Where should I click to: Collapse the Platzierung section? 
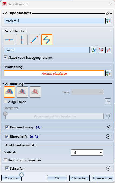(4, 67)
